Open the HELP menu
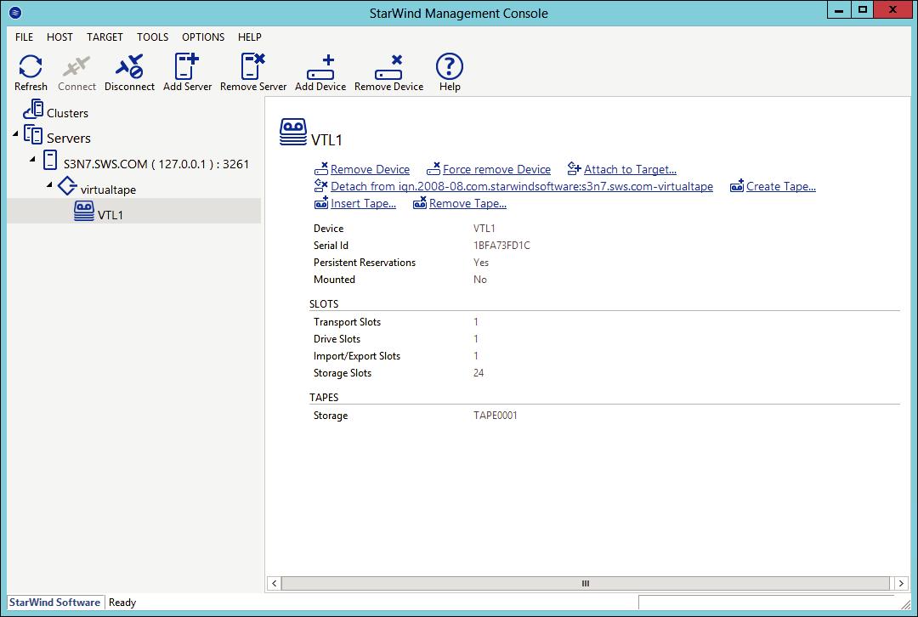This screenshot has height=617, width=918. coord(249,37)
